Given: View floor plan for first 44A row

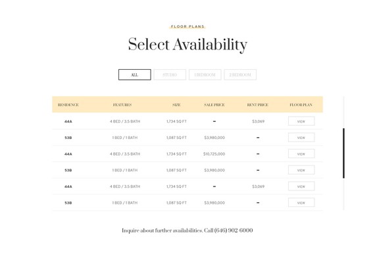Looking at the screenshot, I should [301, 121].
